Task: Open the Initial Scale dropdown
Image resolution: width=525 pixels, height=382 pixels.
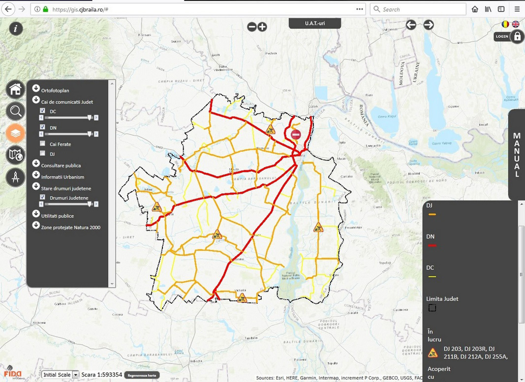Action: click(60, 375)
